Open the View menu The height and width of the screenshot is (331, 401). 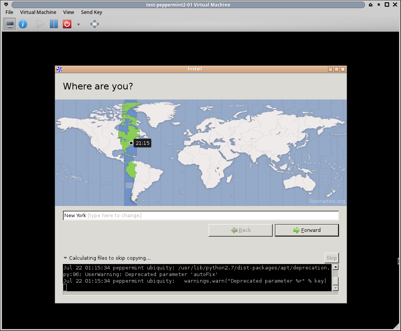click(69, 12)
